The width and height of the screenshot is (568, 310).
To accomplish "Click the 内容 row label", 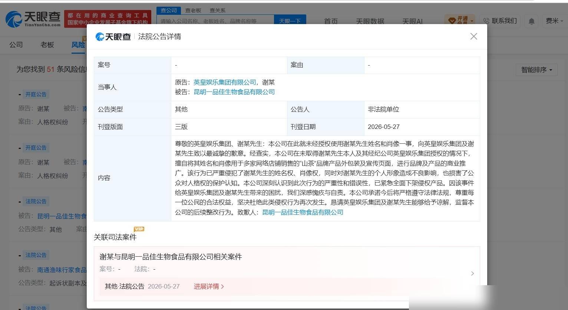I will 104,178.
